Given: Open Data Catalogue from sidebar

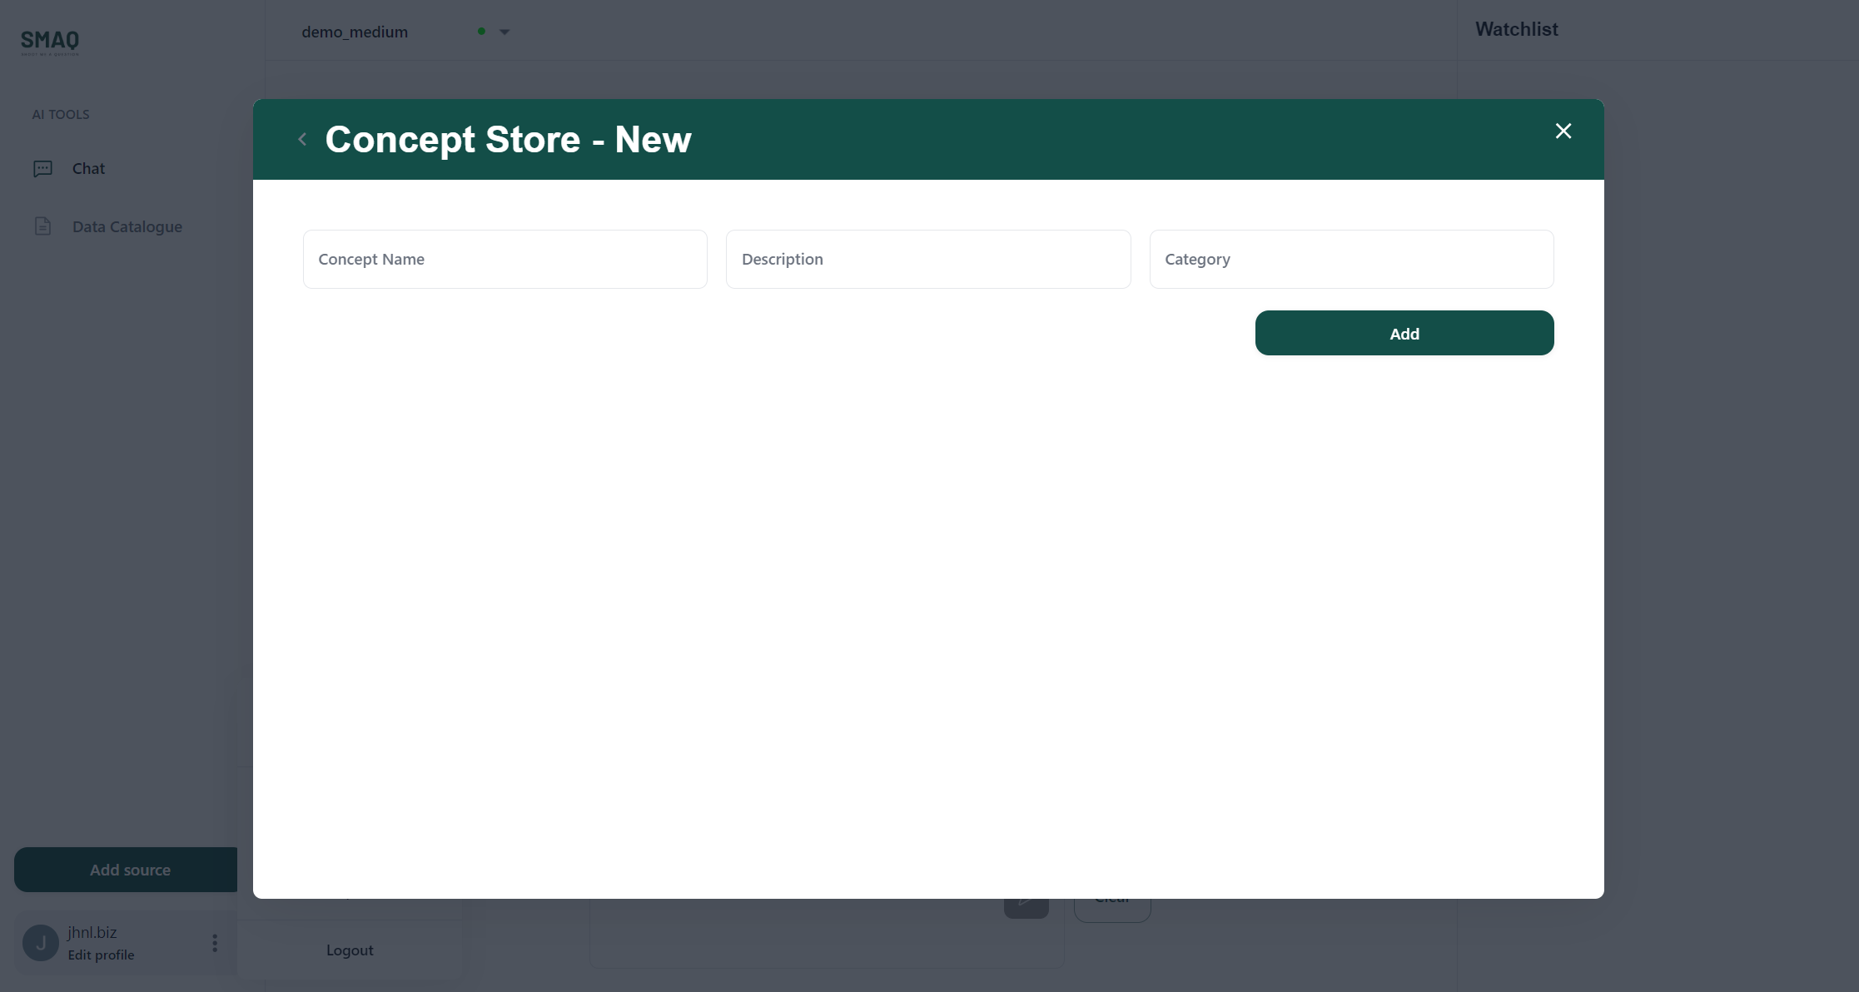Looking at the screenshot, I should (x=127, y=226).
